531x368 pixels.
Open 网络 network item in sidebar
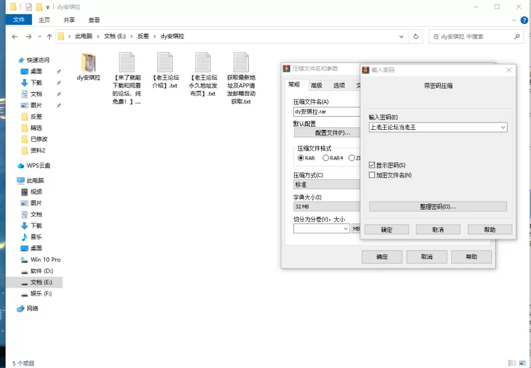[28, 308]
